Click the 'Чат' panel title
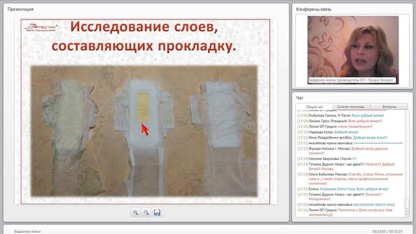The width and height of the screenshot is (416, 234). (300, 98)
